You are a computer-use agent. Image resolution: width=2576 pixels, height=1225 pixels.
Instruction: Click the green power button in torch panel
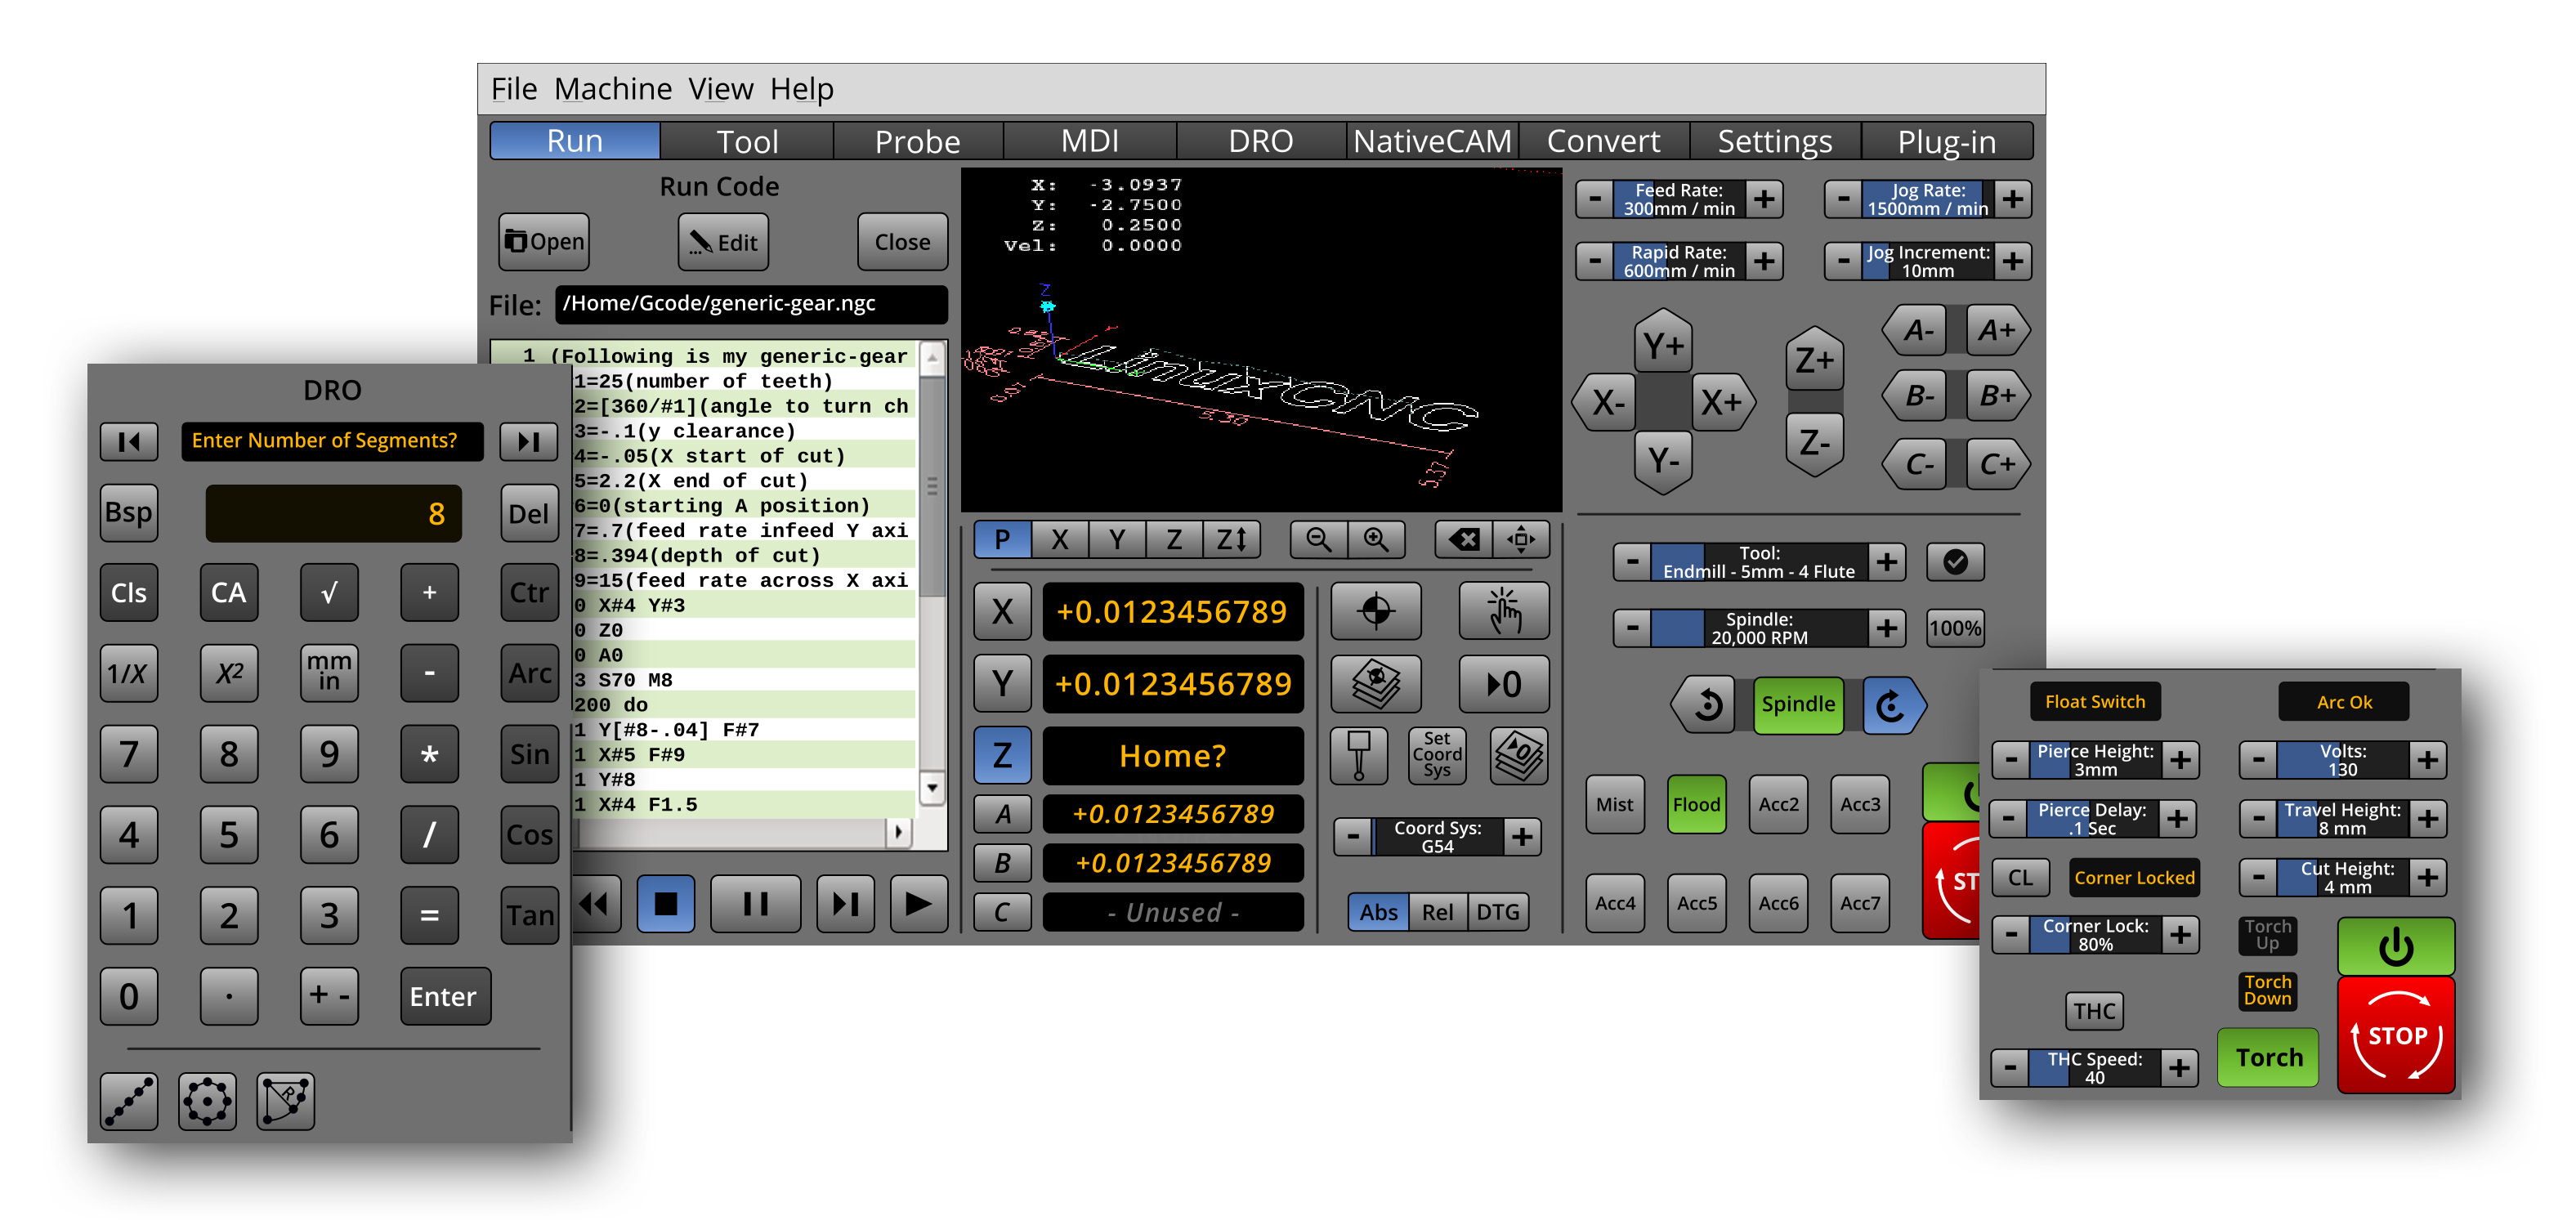pos(2395,946)
